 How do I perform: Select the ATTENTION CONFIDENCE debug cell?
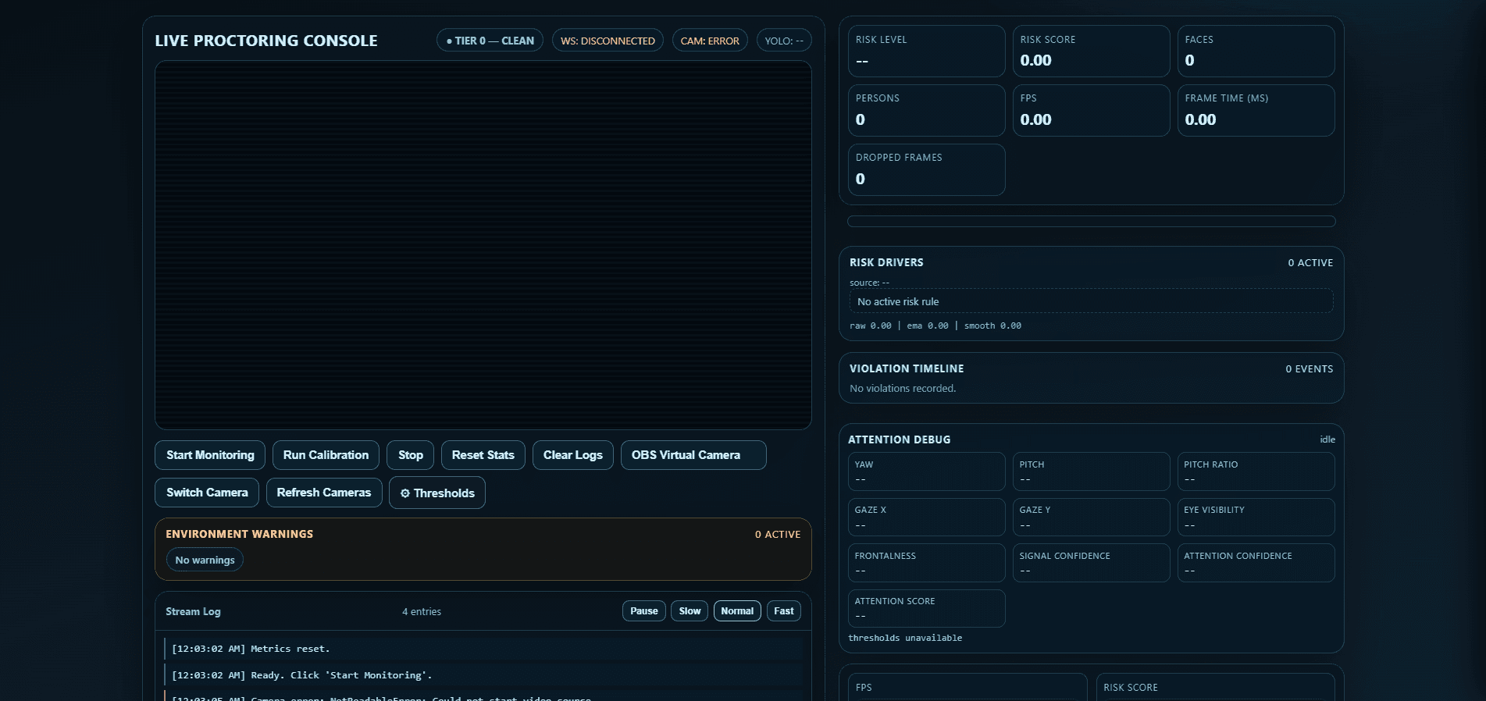coord(1256,563)
